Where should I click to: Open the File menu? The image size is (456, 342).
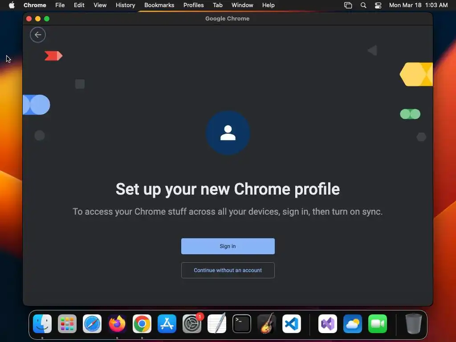(x=60, y=5)
